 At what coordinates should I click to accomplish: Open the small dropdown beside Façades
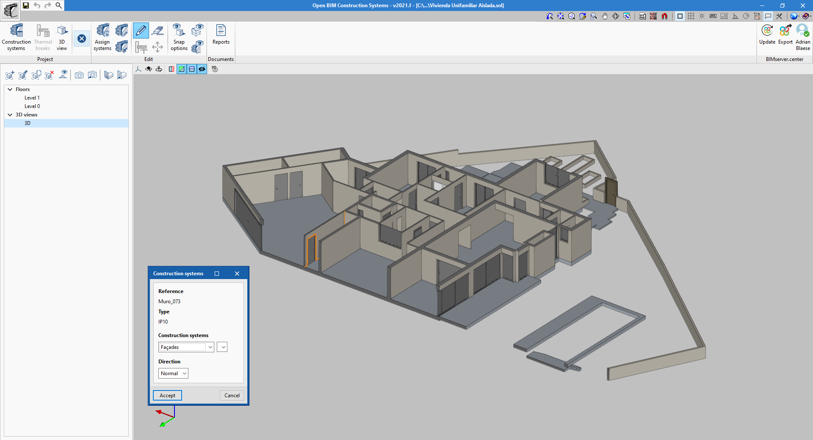click(x=222, y=347)
